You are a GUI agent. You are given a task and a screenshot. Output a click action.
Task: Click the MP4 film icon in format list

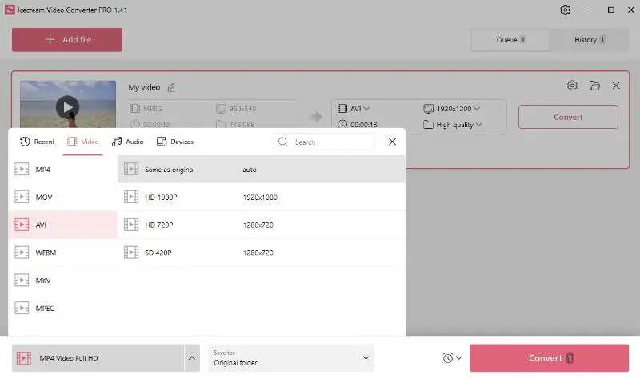(x=22, y=169)
